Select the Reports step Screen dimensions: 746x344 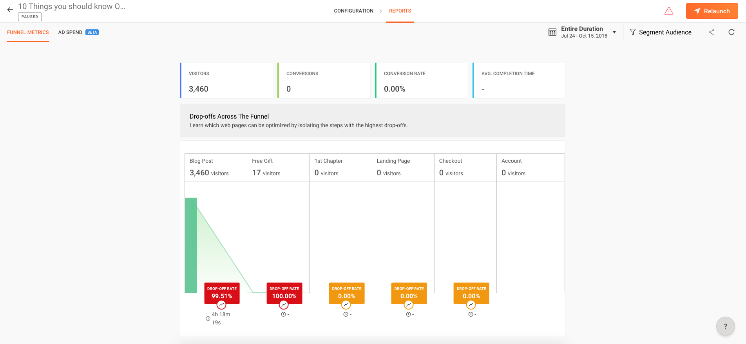pyautogui.click(x=400, y=11)
